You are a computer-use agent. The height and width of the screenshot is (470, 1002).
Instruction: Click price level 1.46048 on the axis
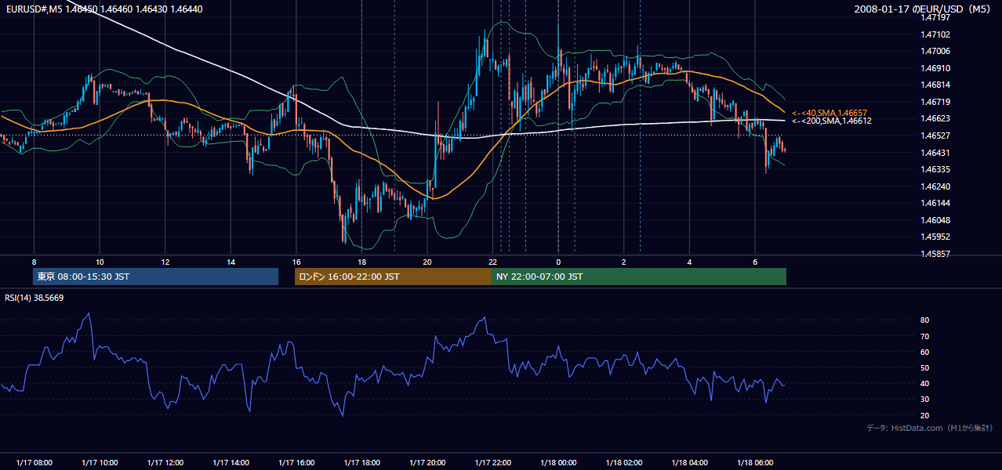pos(935,220)
